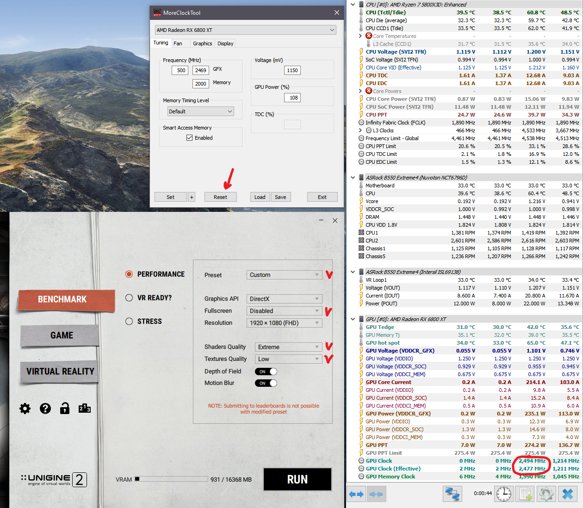Screen dimensions: 583x508
Task: Switch to the Display tab
Action: click(x=225, y=43)
